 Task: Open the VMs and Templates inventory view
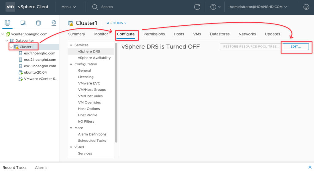pos(23,23)
